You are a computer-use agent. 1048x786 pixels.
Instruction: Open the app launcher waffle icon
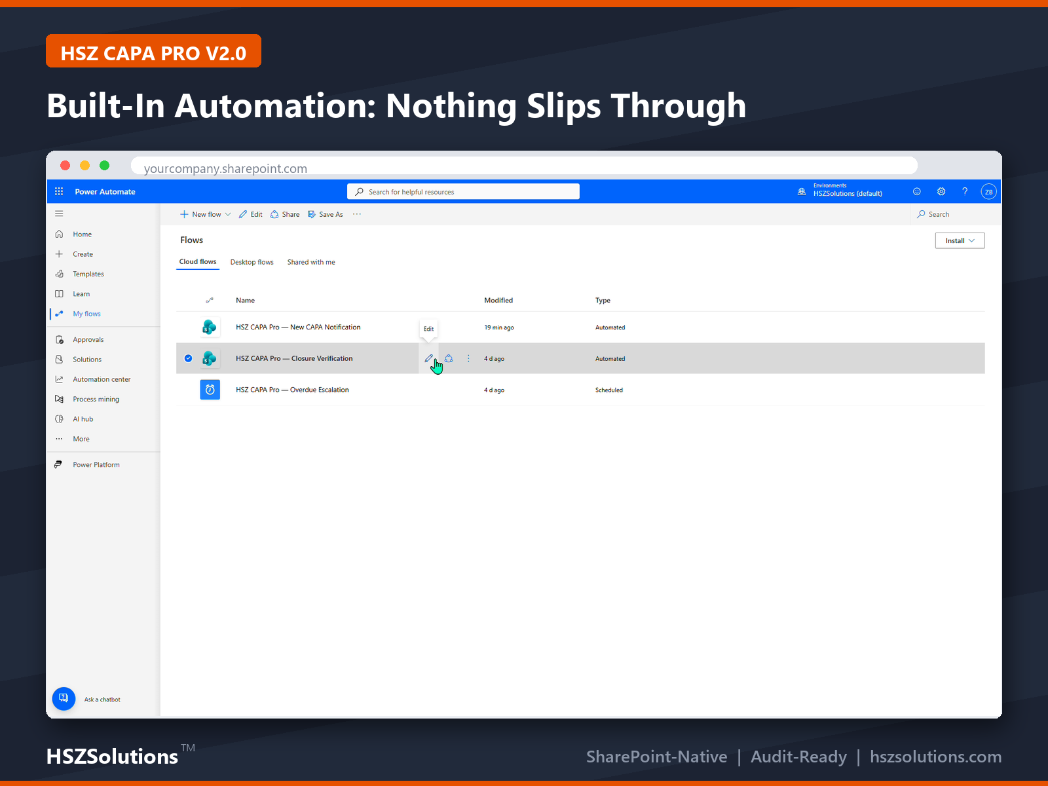tap(59, 191)
